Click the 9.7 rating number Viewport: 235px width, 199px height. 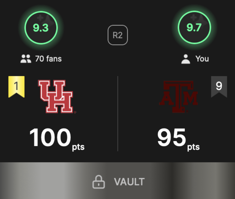tap(194, 28)
